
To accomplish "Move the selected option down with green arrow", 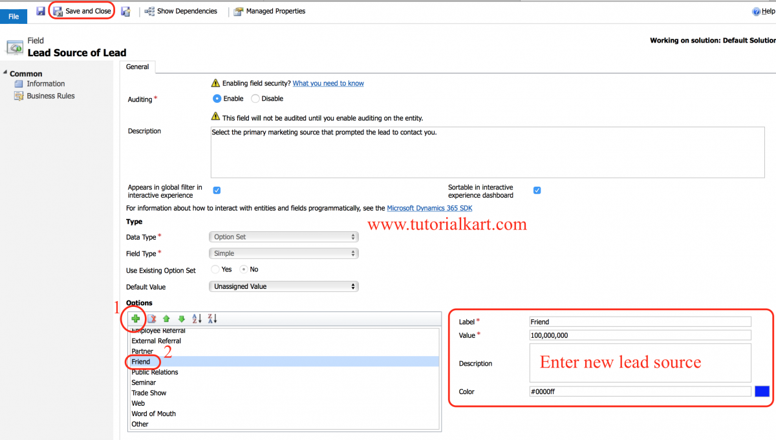I will pyautogui.click(x=181, y=319).
